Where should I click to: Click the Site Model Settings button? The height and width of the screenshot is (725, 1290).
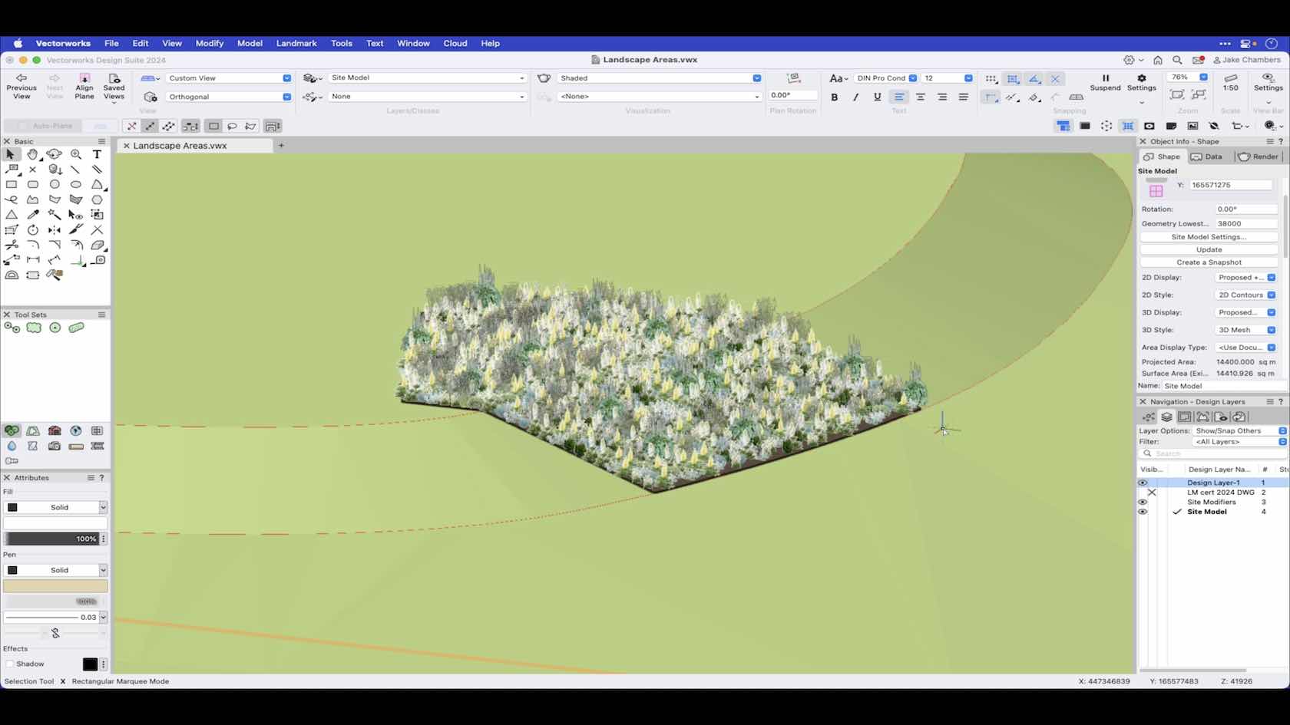1209,237
